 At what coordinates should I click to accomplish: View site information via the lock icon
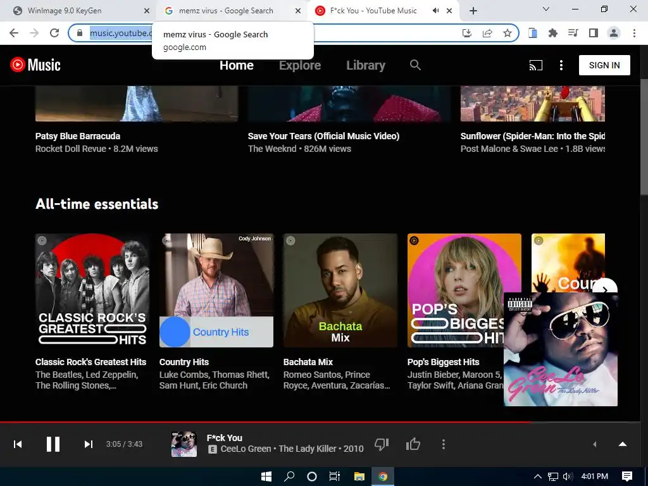pyautogui.click(x=80, y=33)
